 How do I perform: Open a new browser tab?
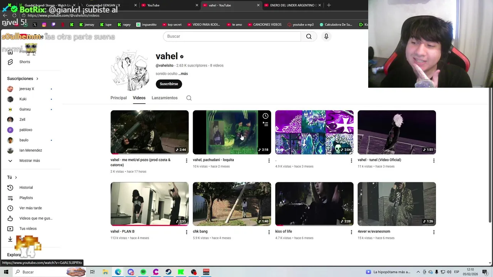pyautogui.click(x=329, y=5)
